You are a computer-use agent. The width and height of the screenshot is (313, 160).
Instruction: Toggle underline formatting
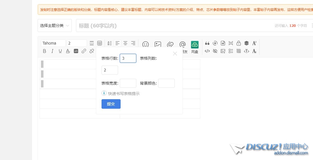coord(60,51)
